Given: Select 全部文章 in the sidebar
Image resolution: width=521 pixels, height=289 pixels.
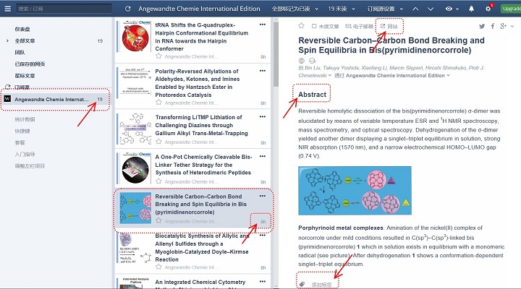Looking at the screenshot, I should 25,40.
